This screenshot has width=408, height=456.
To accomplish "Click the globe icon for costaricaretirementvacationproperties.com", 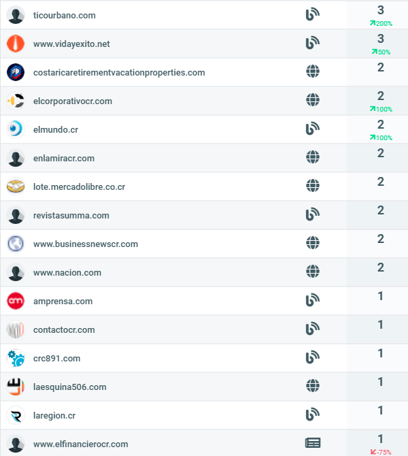I will tap(313, 71).
